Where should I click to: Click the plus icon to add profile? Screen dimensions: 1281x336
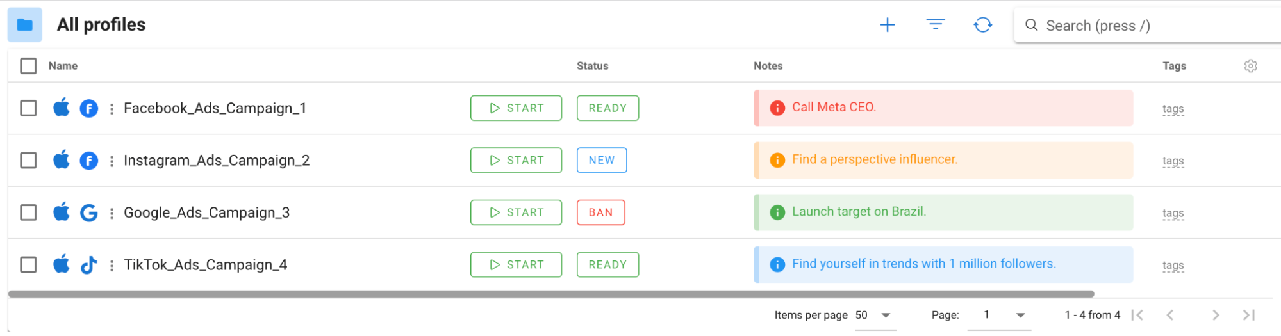[888, 25]
